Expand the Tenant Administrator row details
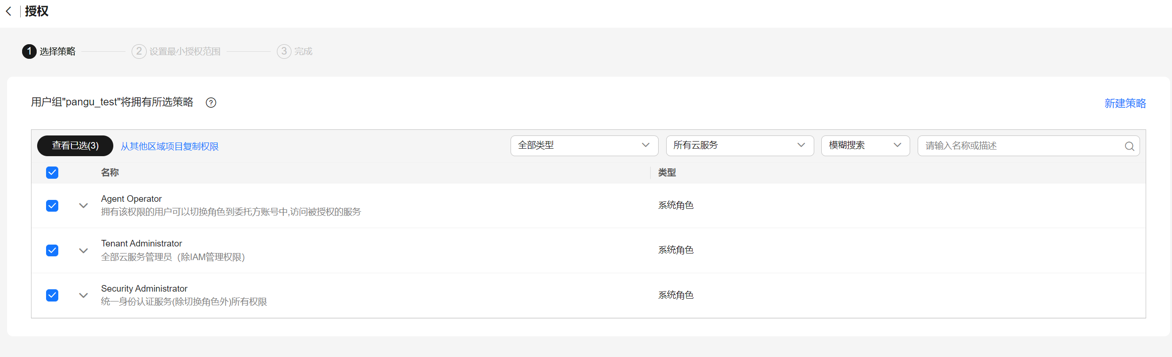This screenshot has height=357, width=1172. 83,251
